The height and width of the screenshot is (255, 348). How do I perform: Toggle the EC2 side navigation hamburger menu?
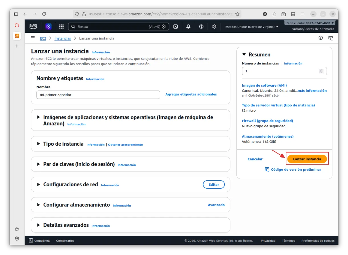[33, 38]
